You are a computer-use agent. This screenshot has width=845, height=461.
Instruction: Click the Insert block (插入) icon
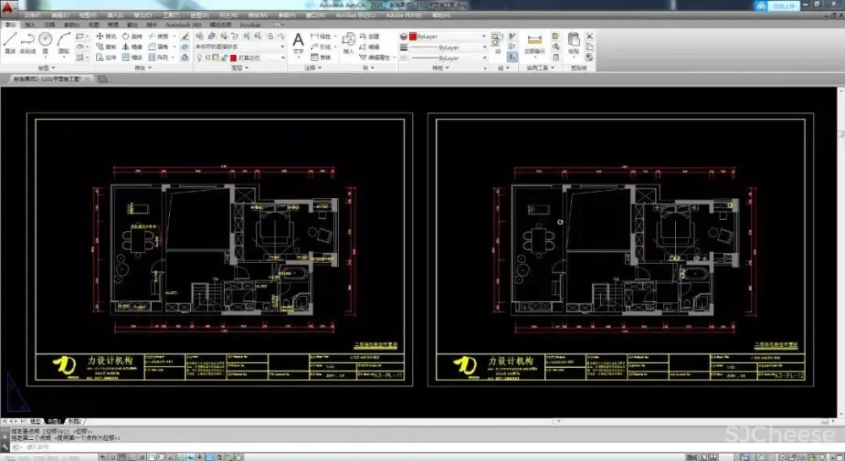point(349,42)
